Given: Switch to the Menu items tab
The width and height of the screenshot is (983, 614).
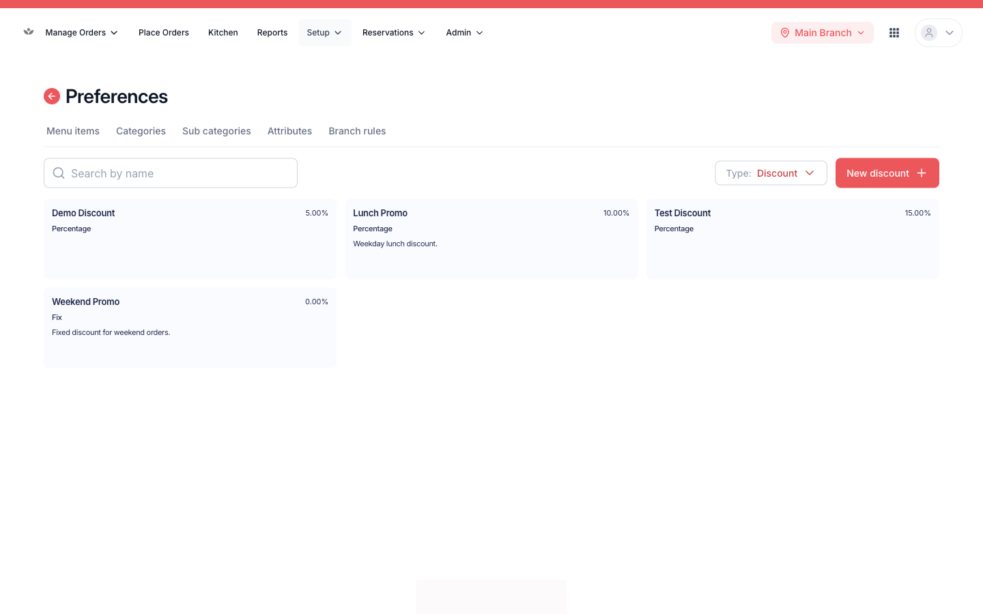Looking at the screenshot, I should click(73, 131).
